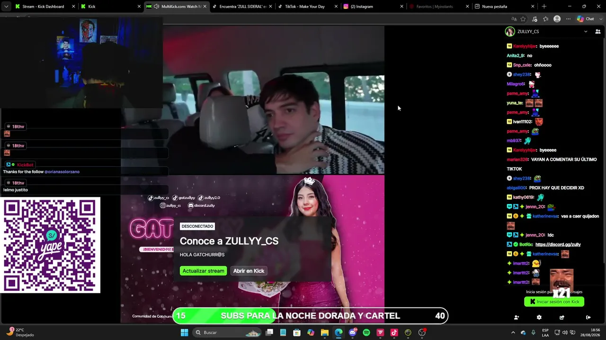Collapse the chat panel with the arrow icon
The height and width of the screenshot is (340, 606).
588,317
